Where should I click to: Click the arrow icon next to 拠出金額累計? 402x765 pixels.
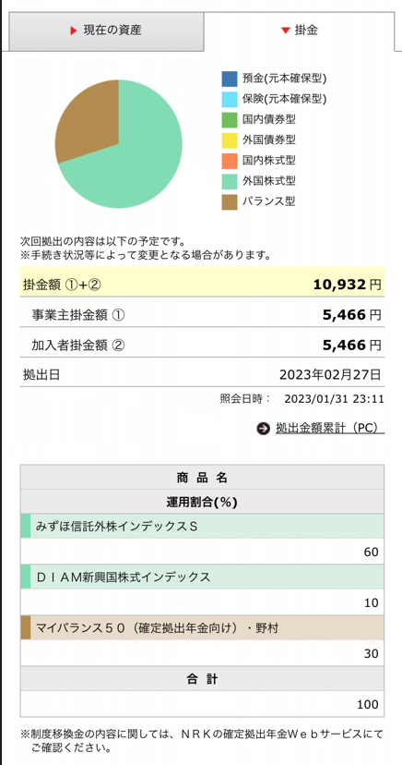263,429
